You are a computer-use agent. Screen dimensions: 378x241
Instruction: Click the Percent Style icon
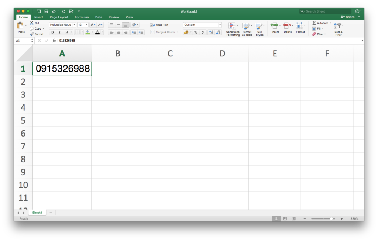click(196, 32)
